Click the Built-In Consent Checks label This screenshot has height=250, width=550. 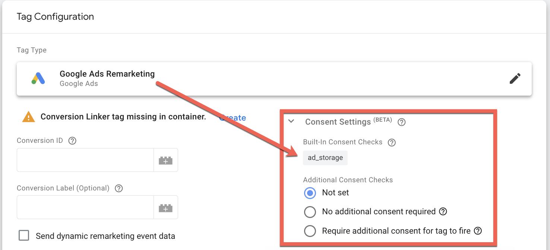click(343, 142)
